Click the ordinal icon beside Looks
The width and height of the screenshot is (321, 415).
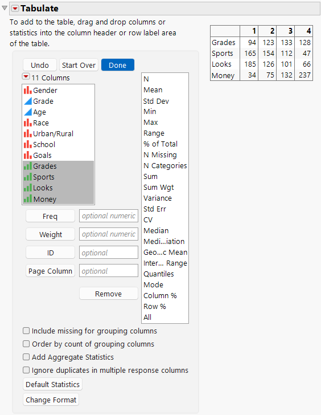(x=27, y=188)
